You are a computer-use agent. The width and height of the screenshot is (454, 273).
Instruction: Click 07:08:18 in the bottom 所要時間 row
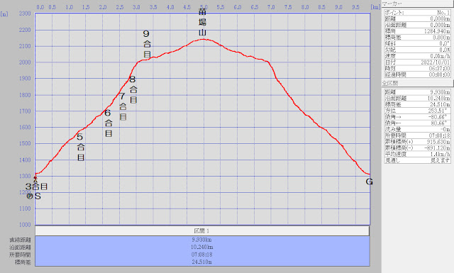(x=201, y=255)
